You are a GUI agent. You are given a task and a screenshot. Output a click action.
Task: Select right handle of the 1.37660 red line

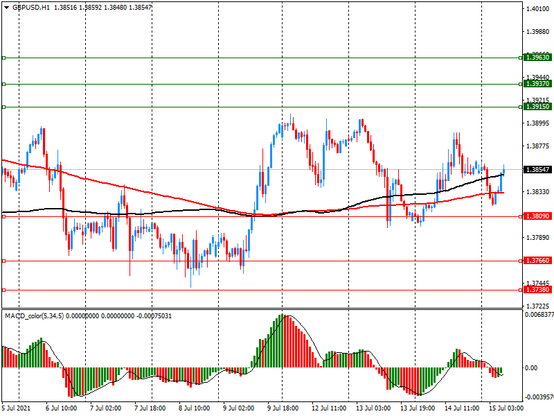point(521,261)
